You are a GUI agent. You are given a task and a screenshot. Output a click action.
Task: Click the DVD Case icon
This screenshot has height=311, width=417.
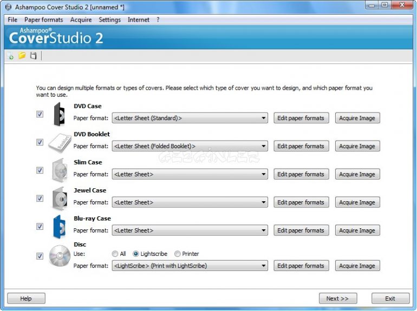tap(59, 114)
